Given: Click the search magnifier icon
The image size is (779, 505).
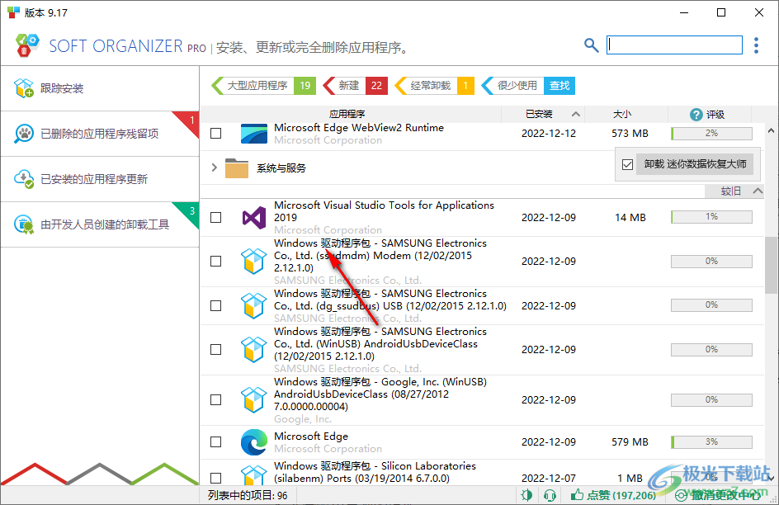Looking at the screenshot, I should [591, 45].
